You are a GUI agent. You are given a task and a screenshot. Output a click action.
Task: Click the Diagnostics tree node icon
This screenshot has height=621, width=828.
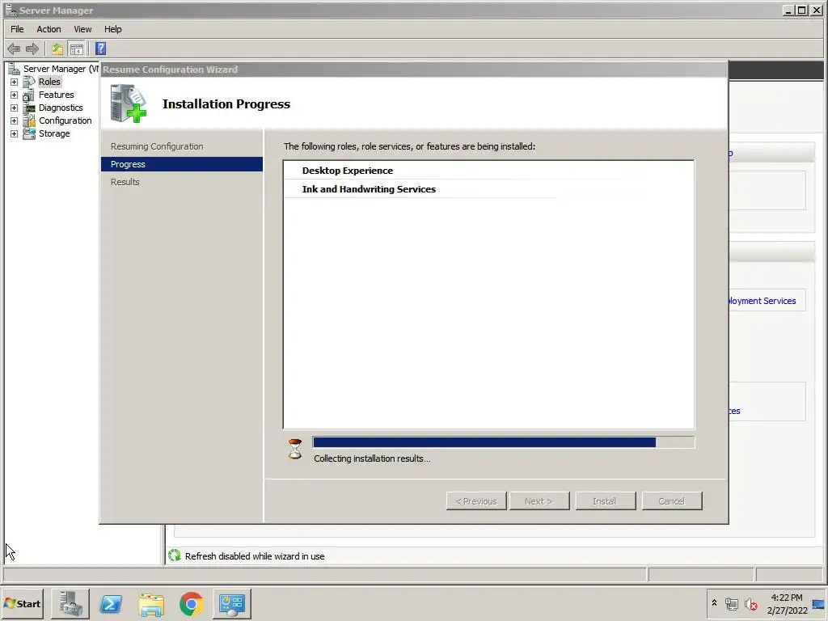click(29, 108)
